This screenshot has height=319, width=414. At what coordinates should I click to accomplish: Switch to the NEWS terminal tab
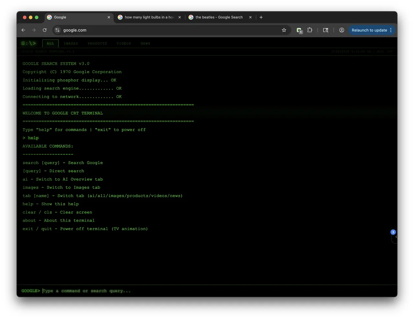(x=145, y=43)
